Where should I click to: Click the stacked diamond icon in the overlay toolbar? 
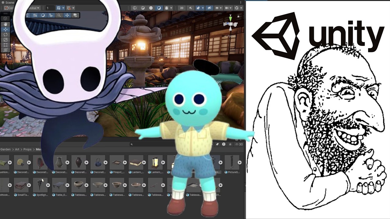click(x=51, y=15)
